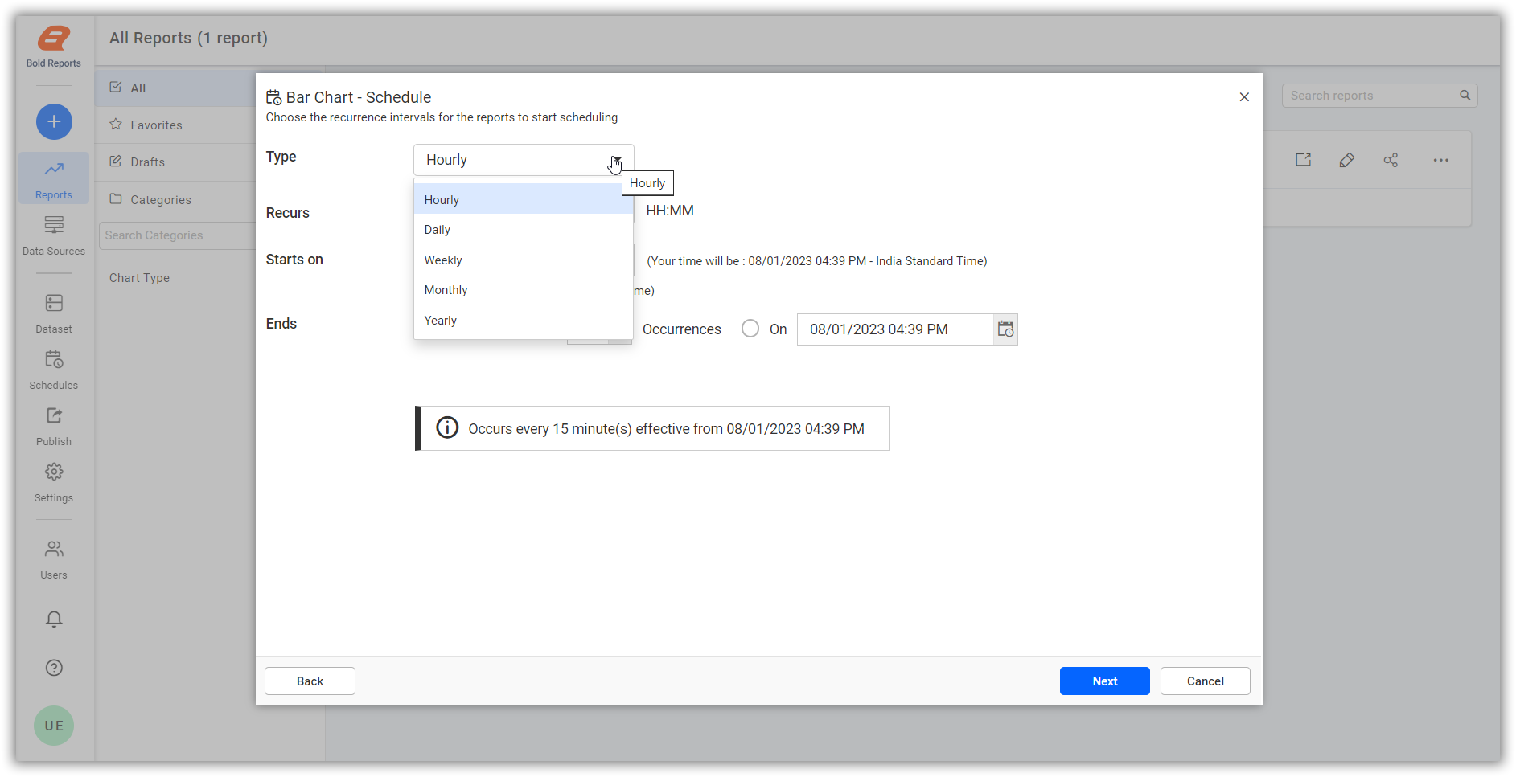
Task: Select Yearly in the recurrence list
Action: (x=440, y=320)
